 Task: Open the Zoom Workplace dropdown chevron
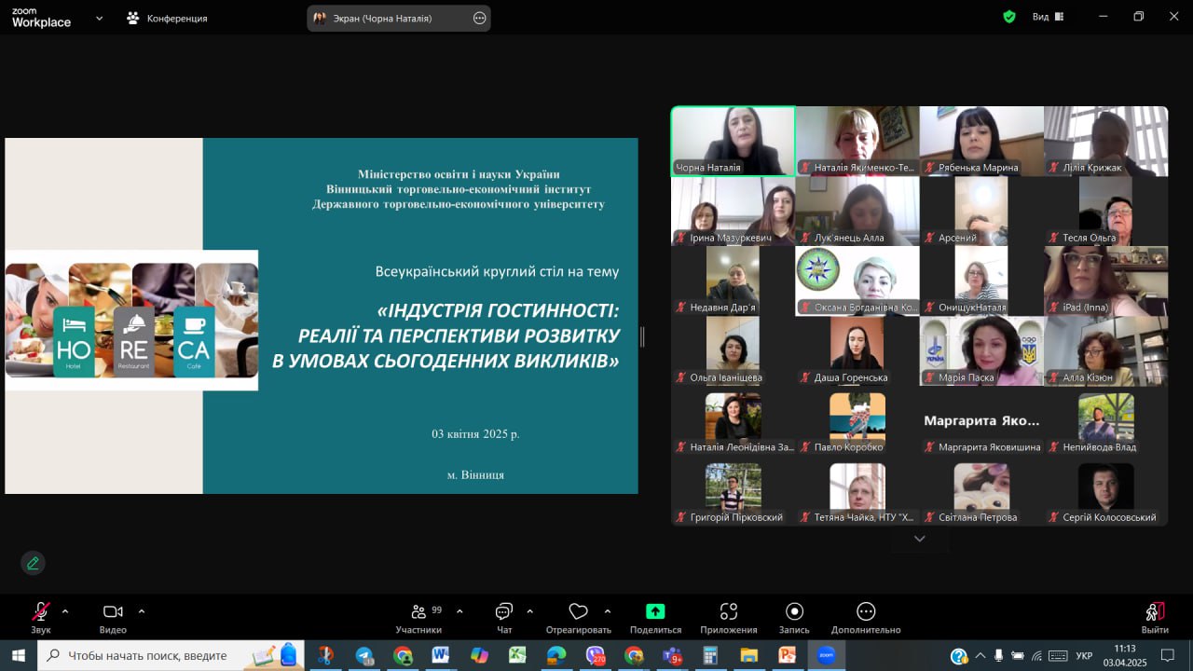click(x=100, y=18)
